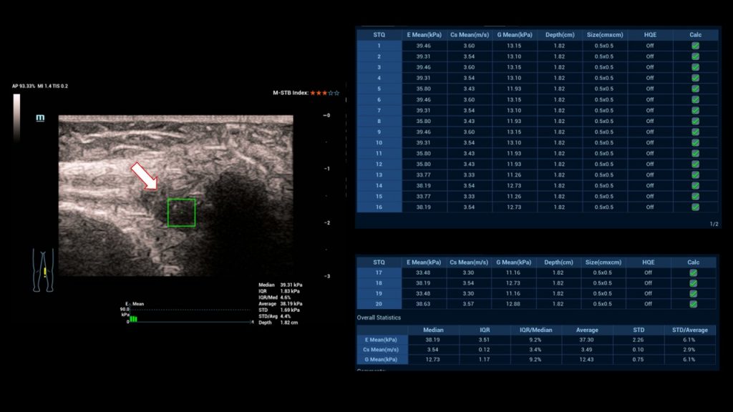This screenshot has height=412, width=733.
Task: Click the green STQ ROI box on ultrasound
Action: pos(181,212)
